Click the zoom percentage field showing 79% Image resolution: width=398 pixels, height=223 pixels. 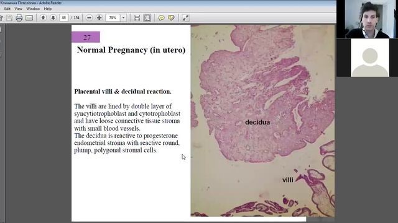(x=113, y=18)
